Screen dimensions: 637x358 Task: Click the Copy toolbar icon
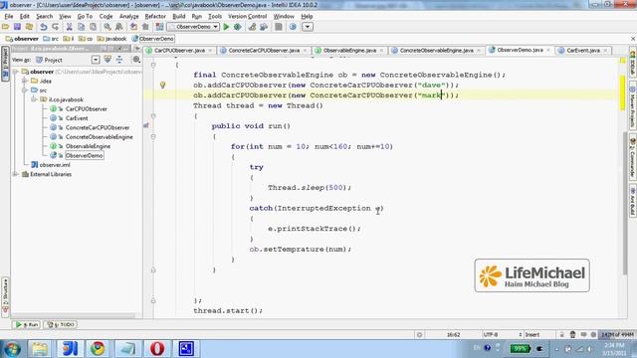pos(82,27)
